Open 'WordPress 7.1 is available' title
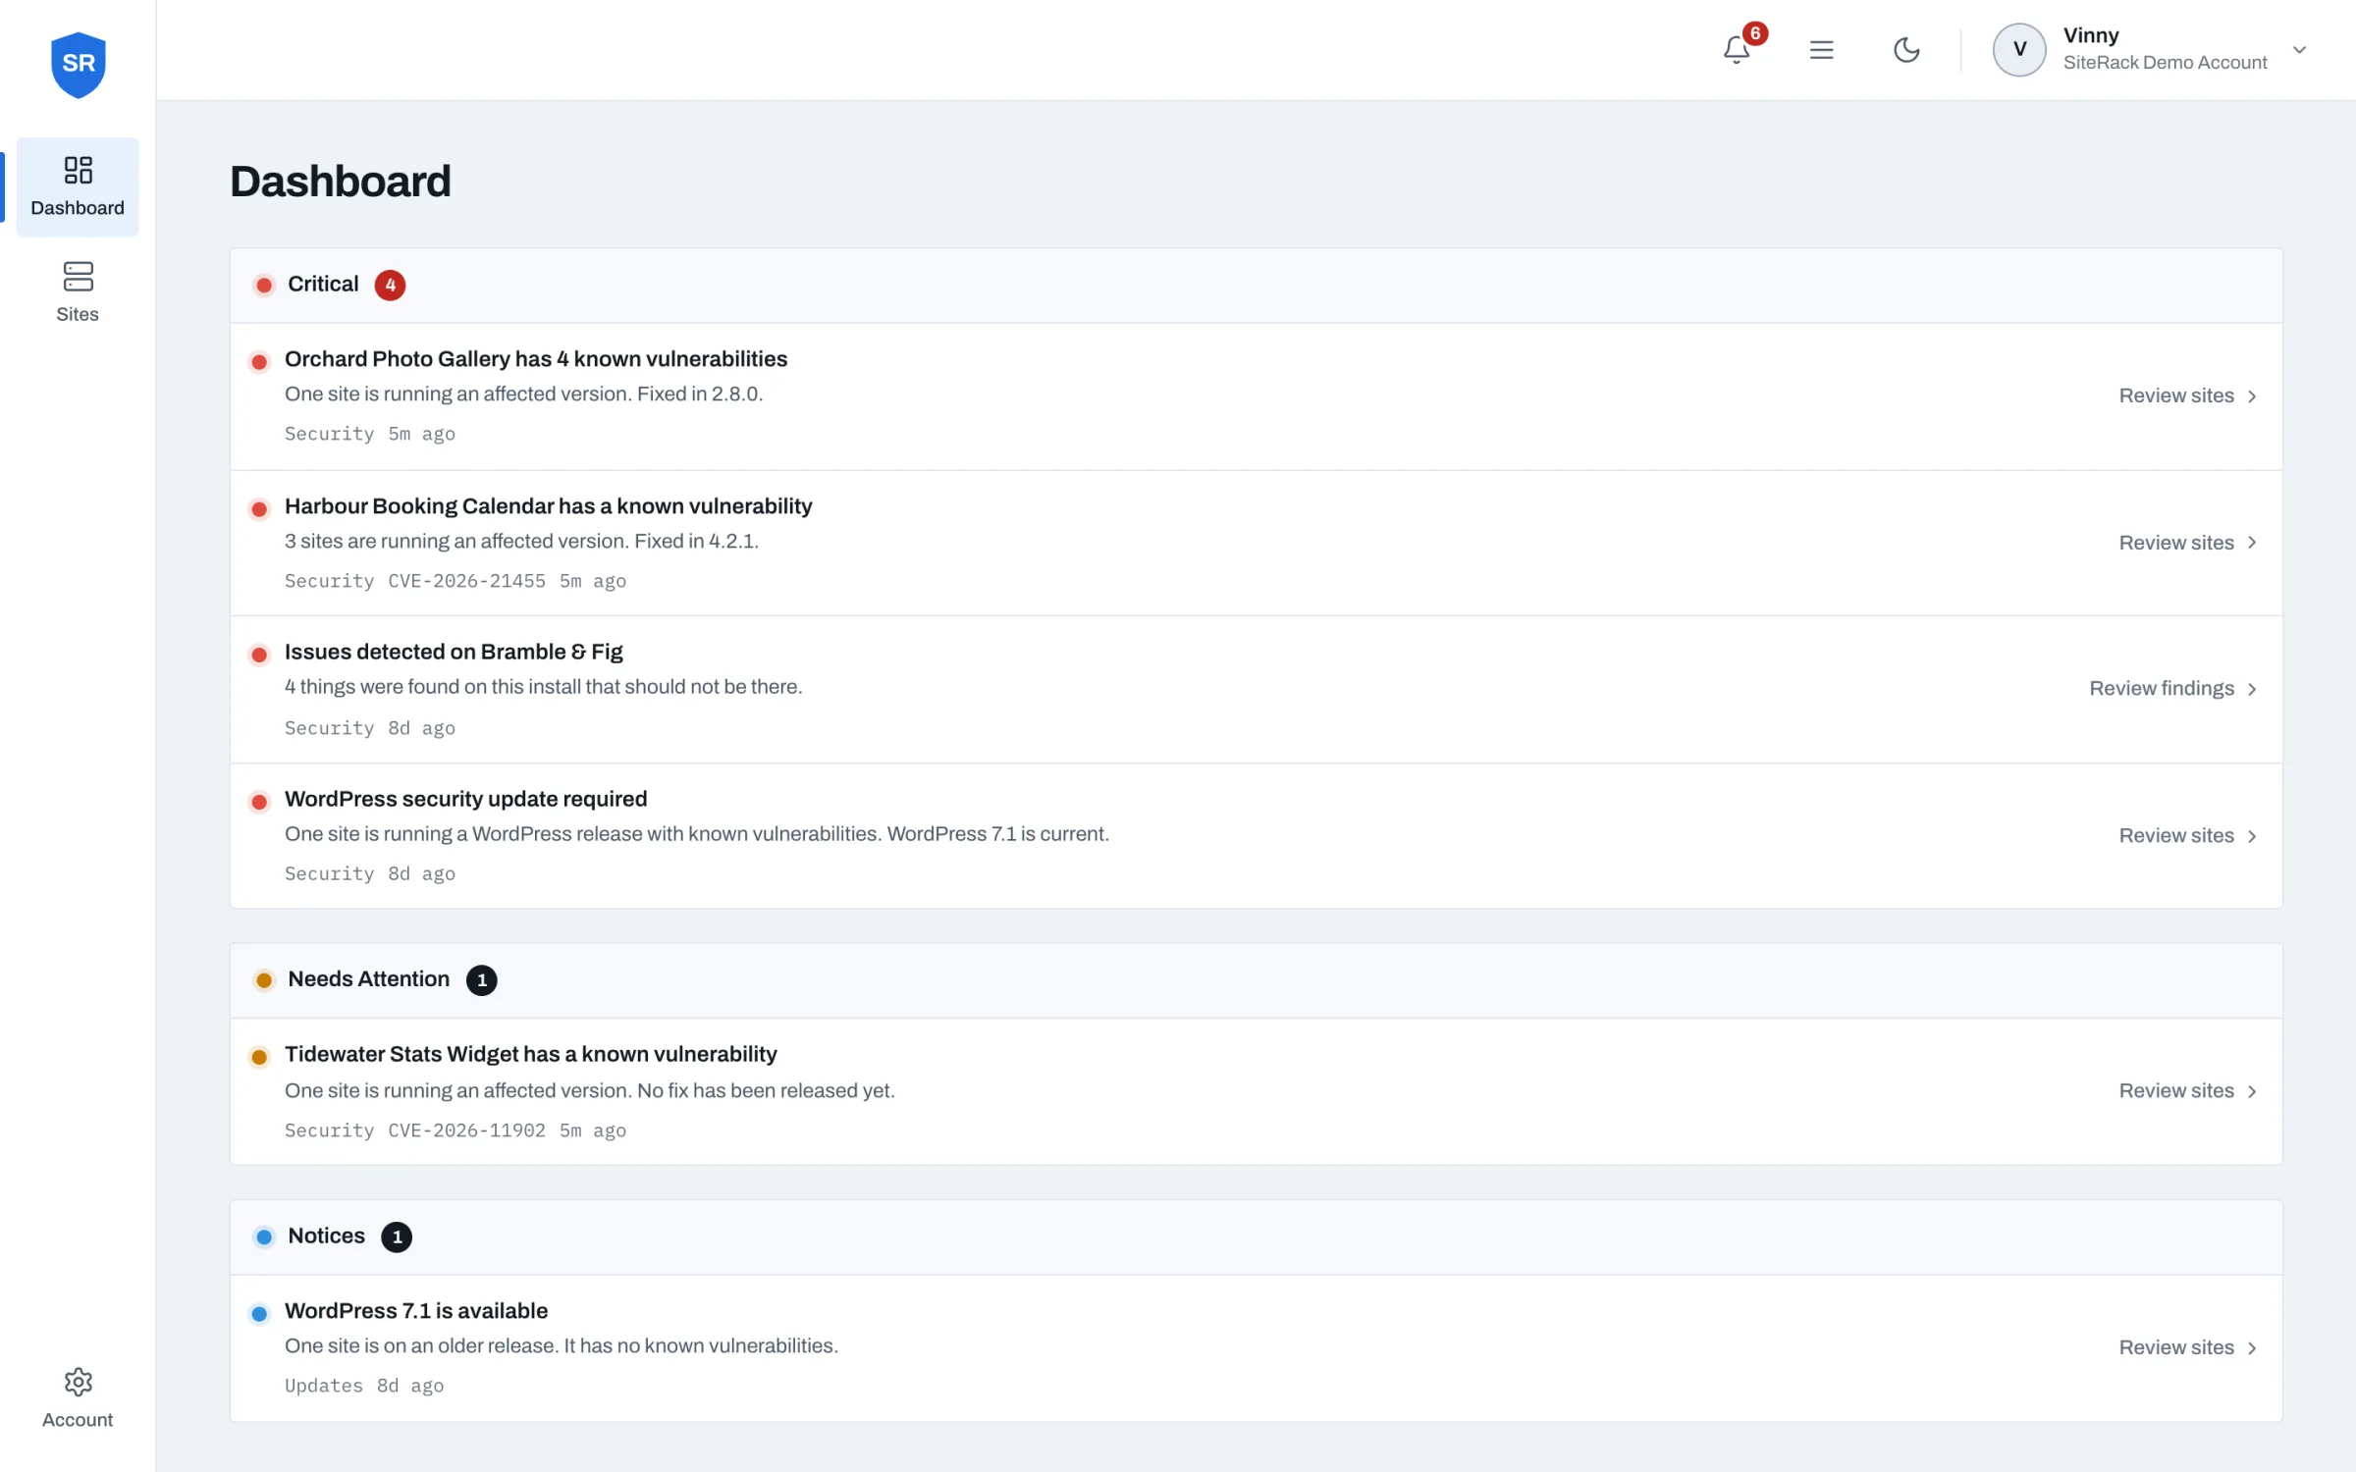 (416, 1311)
